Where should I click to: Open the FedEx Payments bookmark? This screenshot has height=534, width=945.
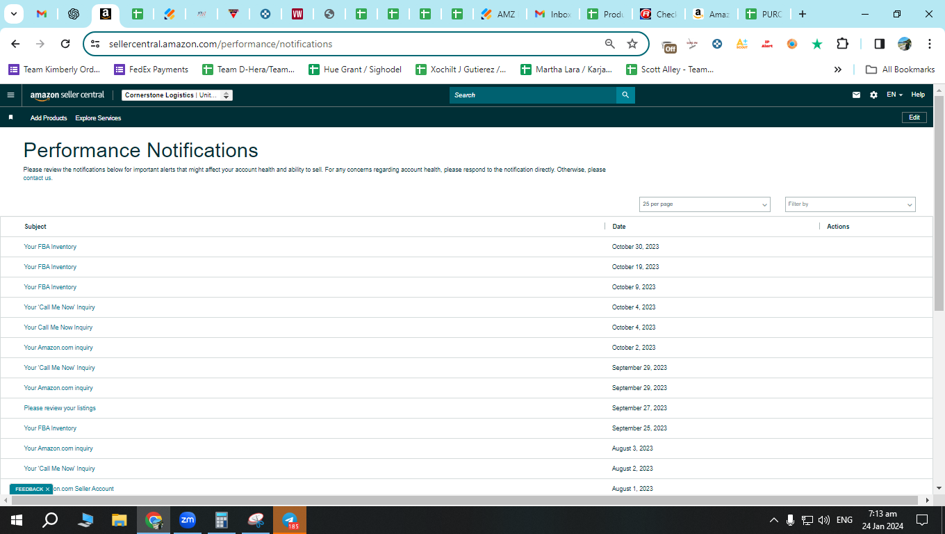151,70
